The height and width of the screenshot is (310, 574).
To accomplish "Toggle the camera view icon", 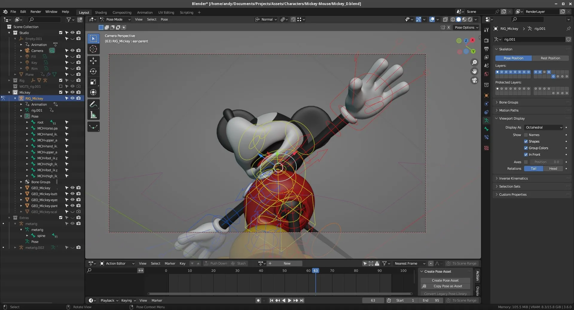I will pos(474,80).
